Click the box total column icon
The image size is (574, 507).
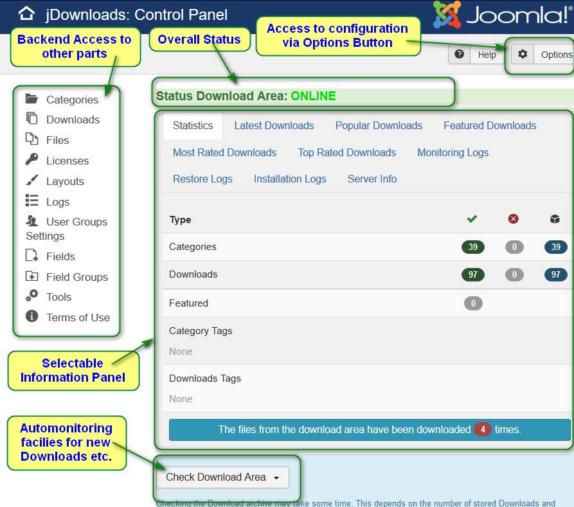(x=555, y=219)
